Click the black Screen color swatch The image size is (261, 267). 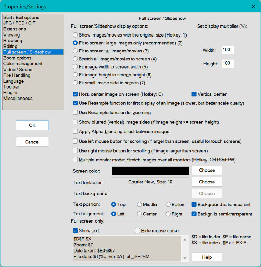click(150, 171)
